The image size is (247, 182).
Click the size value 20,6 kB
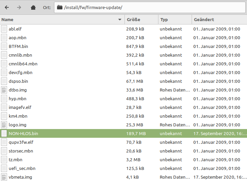coord(134,151)
